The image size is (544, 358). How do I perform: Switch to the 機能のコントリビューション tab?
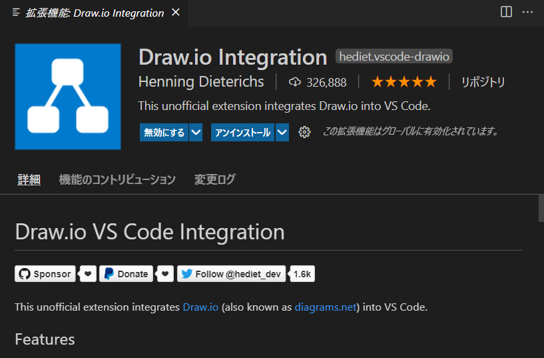click(x=117, y=179)
